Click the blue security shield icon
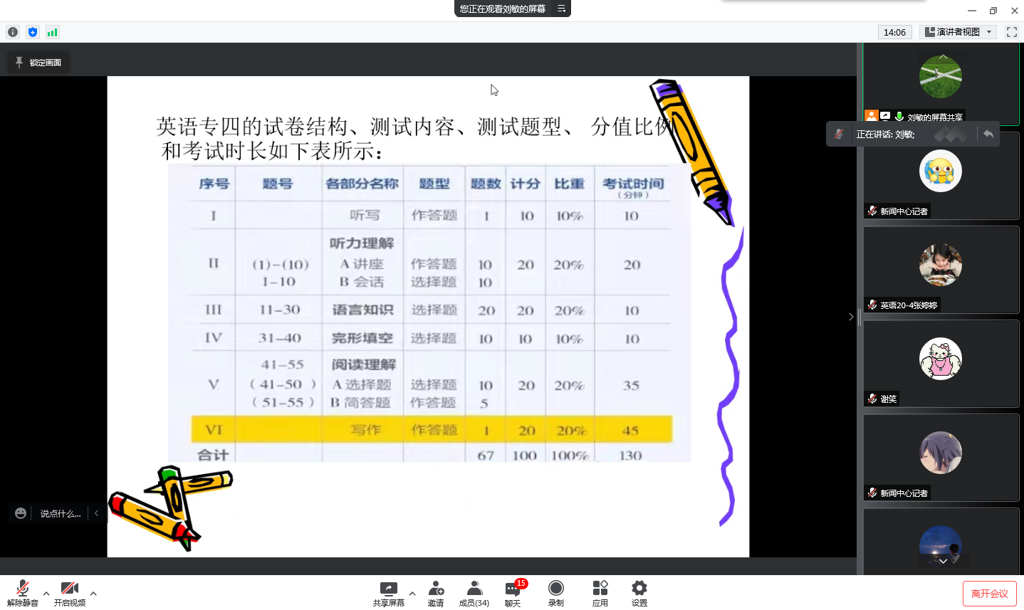The width and height of the screenshot is (1024, 610). click(x=33, y=32)
